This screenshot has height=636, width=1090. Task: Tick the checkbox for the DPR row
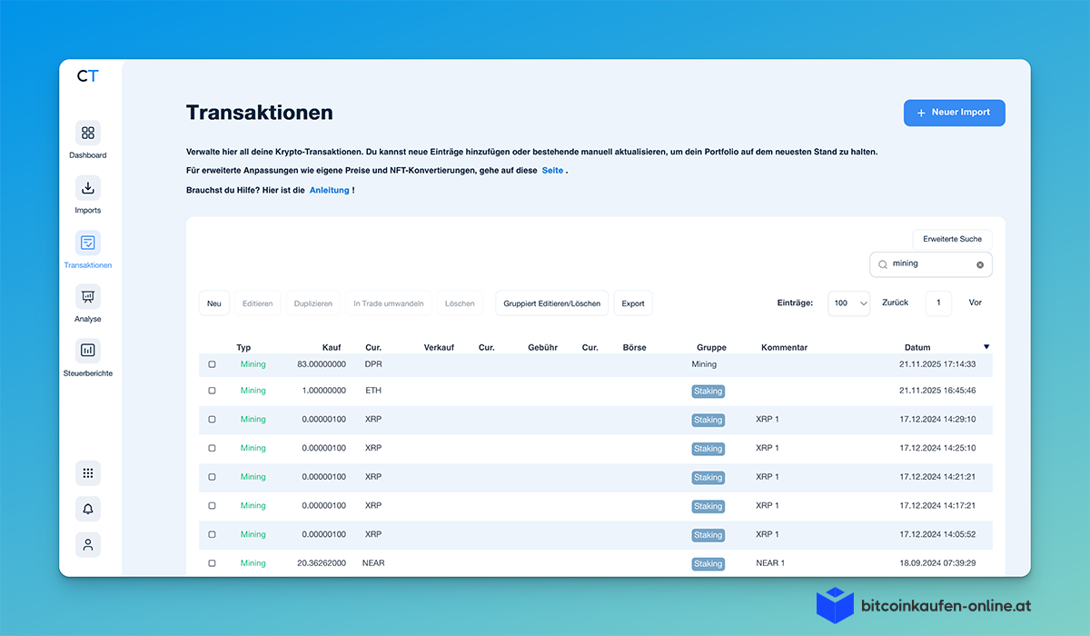click(212, 364)
